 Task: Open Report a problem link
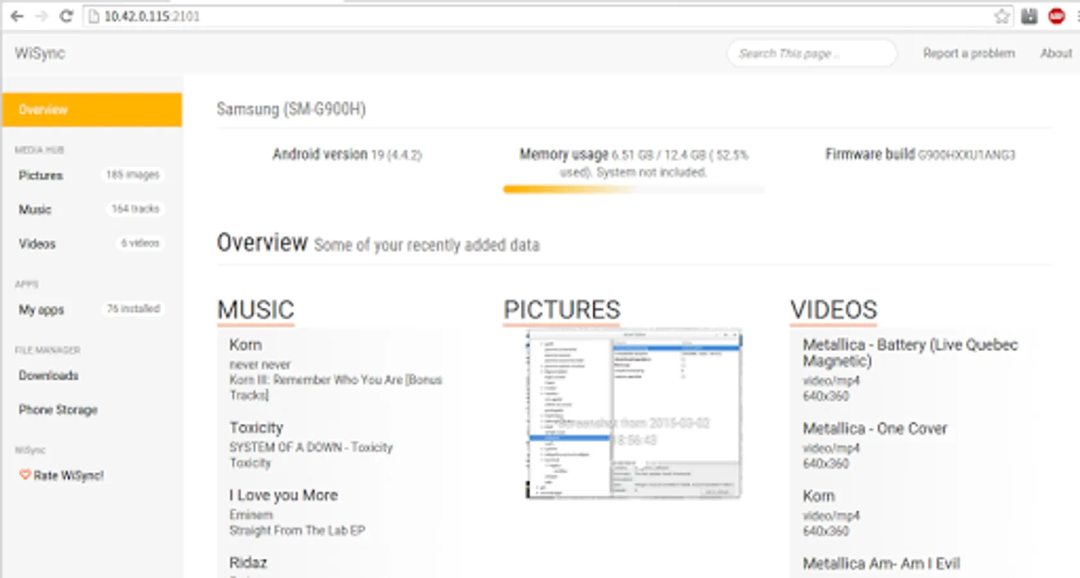tap(969, 53)
